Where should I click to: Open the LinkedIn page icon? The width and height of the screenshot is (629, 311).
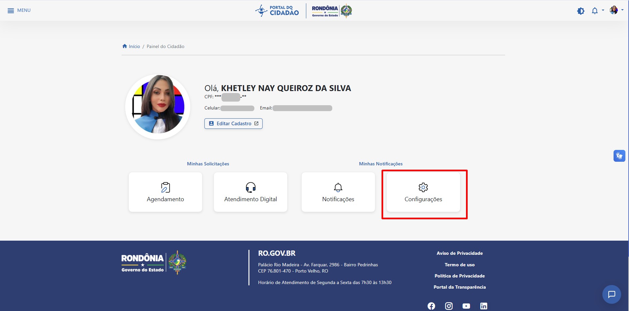point(483,306)
